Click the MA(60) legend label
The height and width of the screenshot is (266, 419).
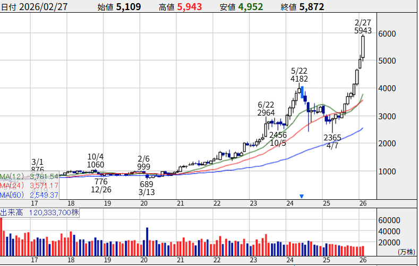point(11,196)
